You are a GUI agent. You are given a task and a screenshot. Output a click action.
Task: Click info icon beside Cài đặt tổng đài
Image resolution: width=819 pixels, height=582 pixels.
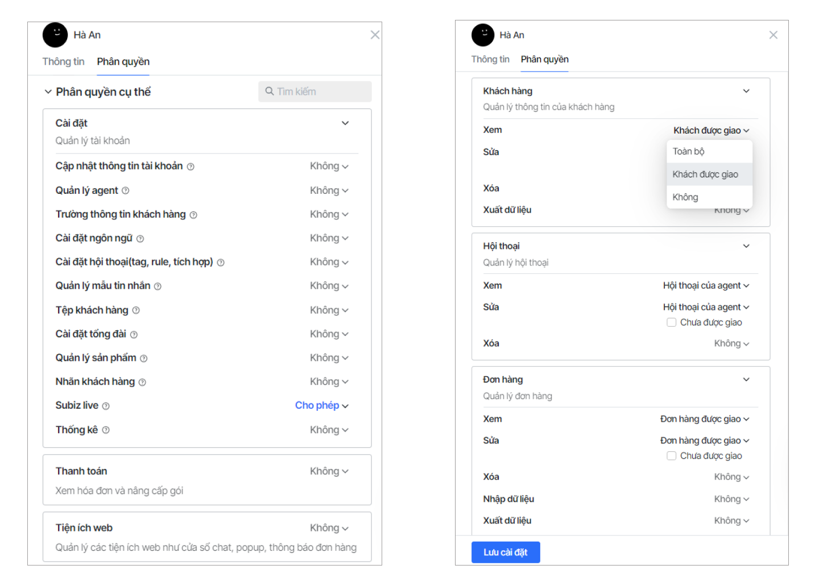[x=134, y=335]
